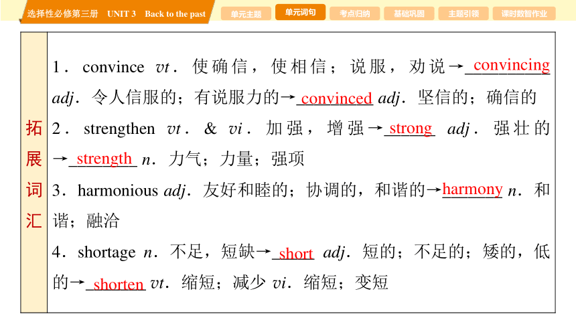
Task: Select the 单元词句 tab
Action: (300, 12)
